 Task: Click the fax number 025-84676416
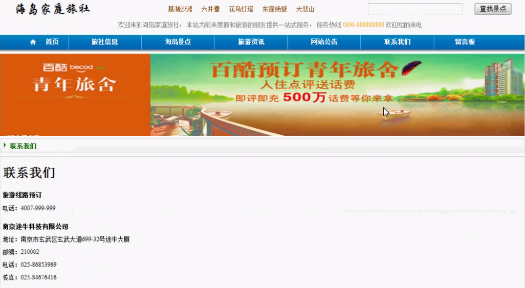click(x=38, y=277)
